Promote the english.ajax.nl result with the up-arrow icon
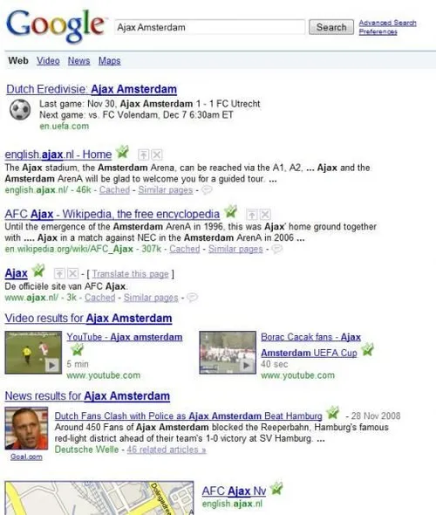This screenshot has height=515, width=436. coord(143,154)
